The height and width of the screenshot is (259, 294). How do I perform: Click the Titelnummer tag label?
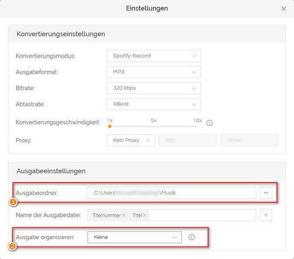click(106, 216)
